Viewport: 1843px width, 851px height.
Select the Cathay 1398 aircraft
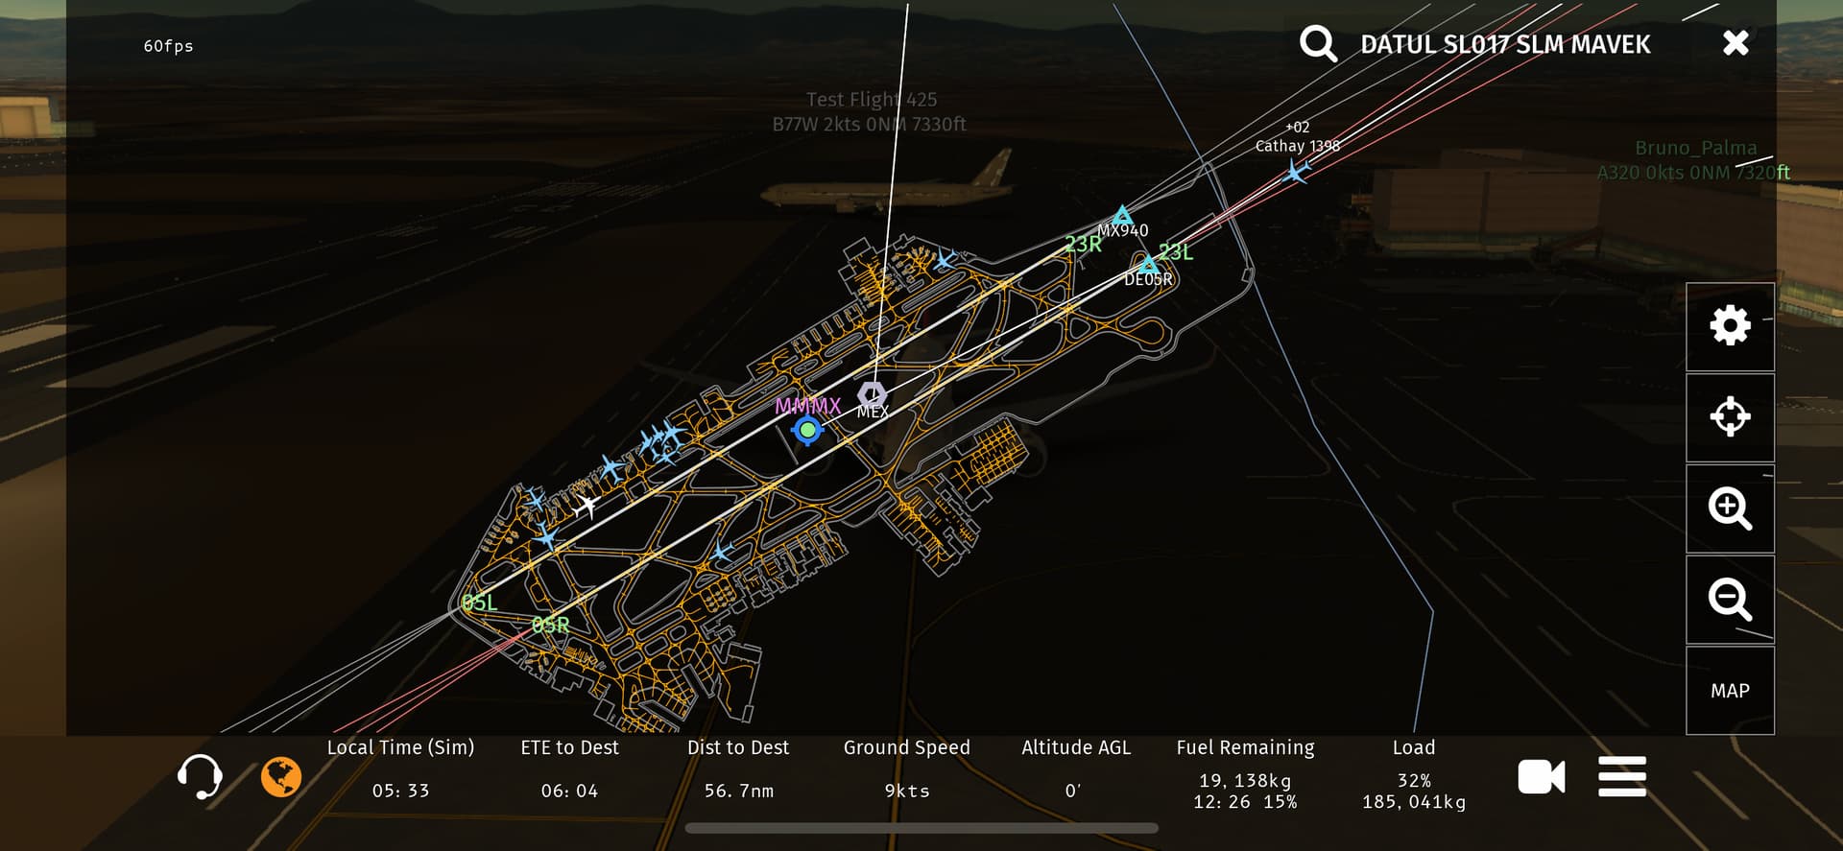1296,173
